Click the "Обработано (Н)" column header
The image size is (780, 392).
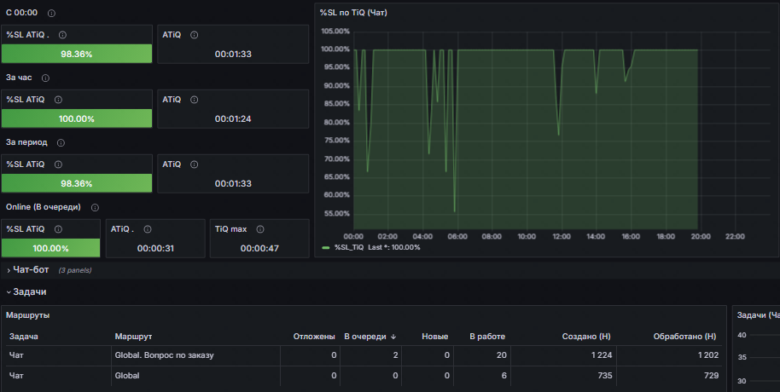(684, 337)
